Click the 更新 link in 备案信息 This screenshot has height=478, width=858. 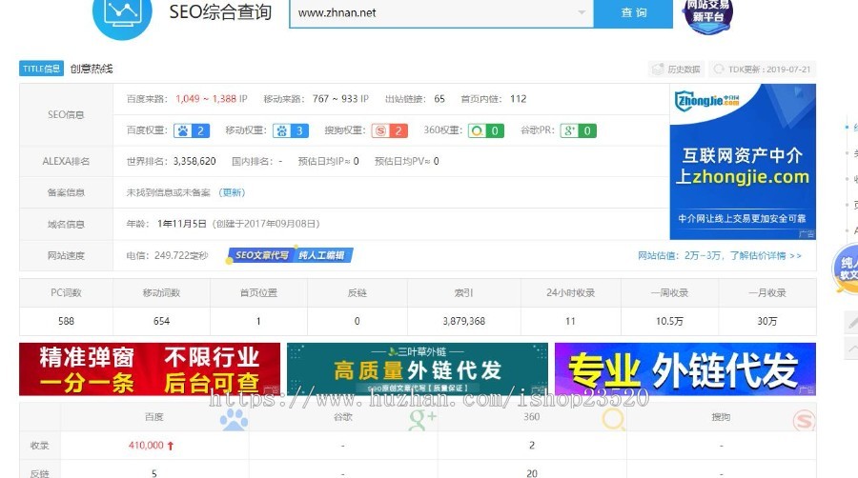point(232,192)
